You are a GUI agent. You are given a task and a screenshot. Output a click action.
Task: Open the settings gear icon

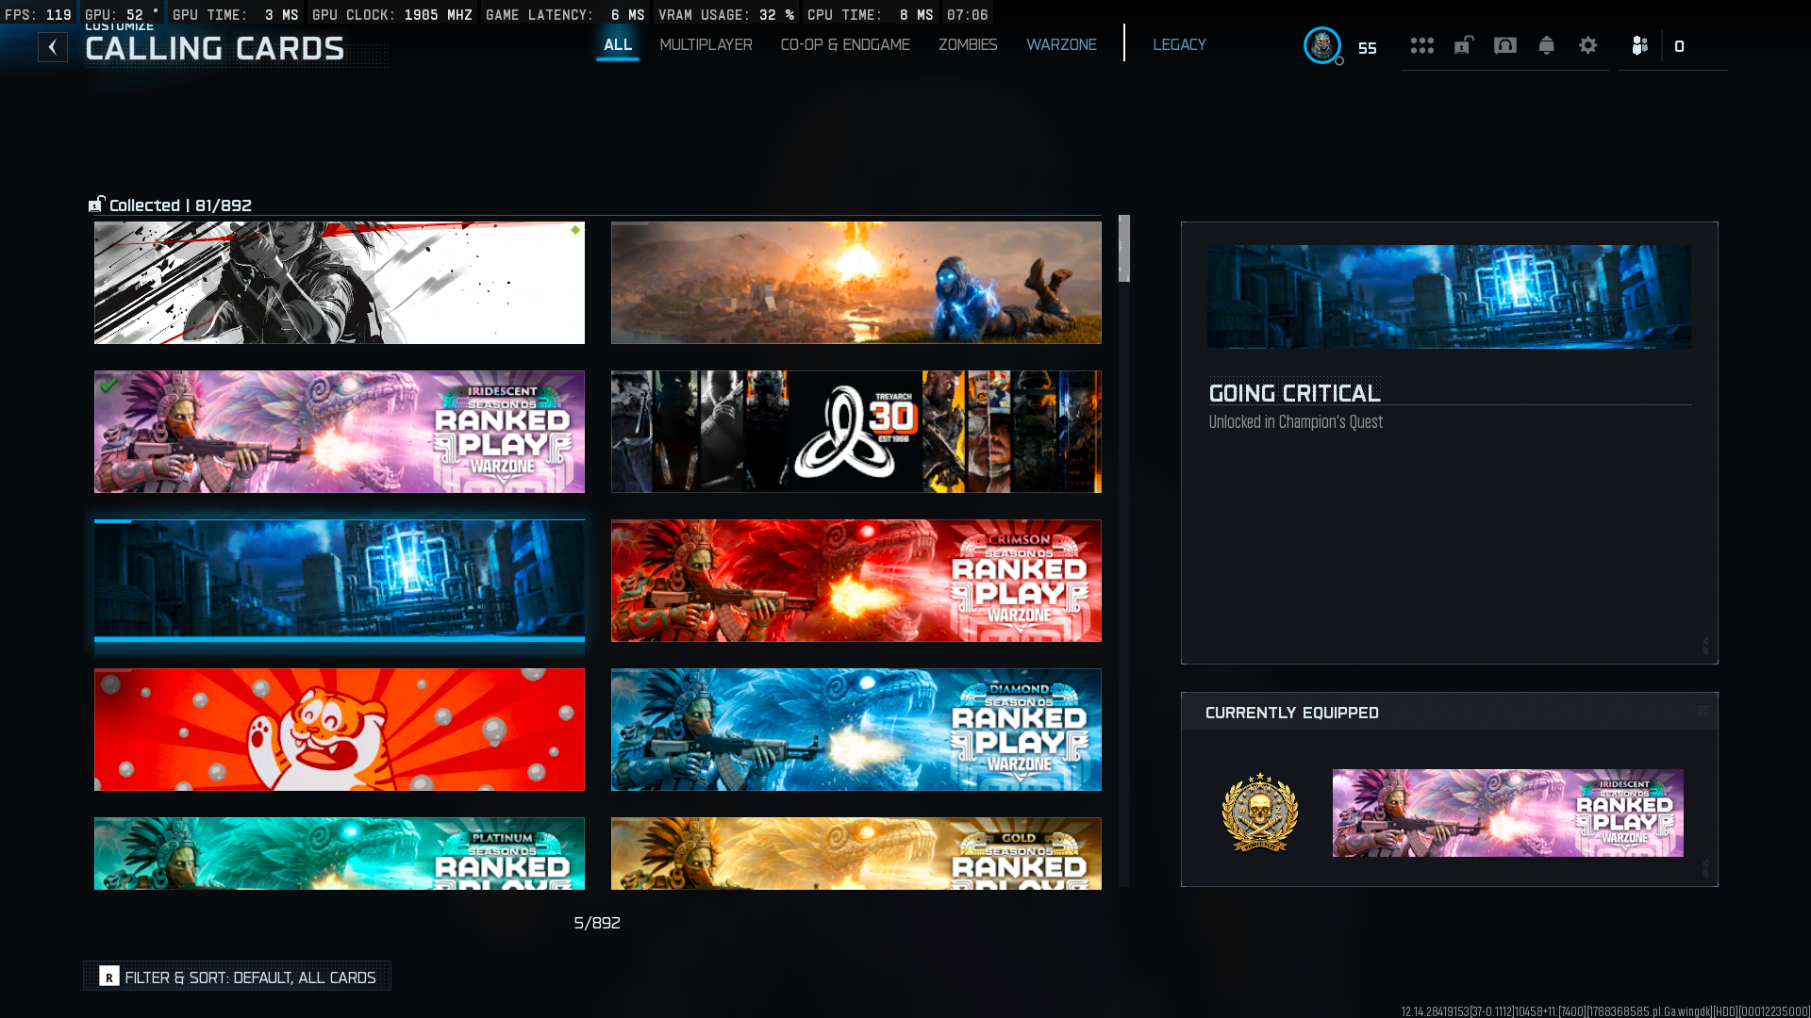pos(1588,45)
